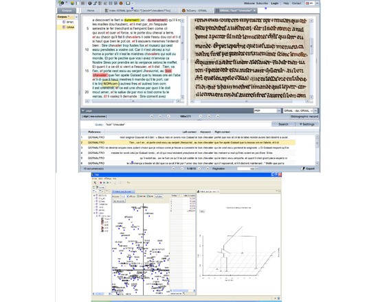The width and height of the screenshot is (378, 302).
Task: Click the red record icon in lower toolbar
Action: point(101,183)
